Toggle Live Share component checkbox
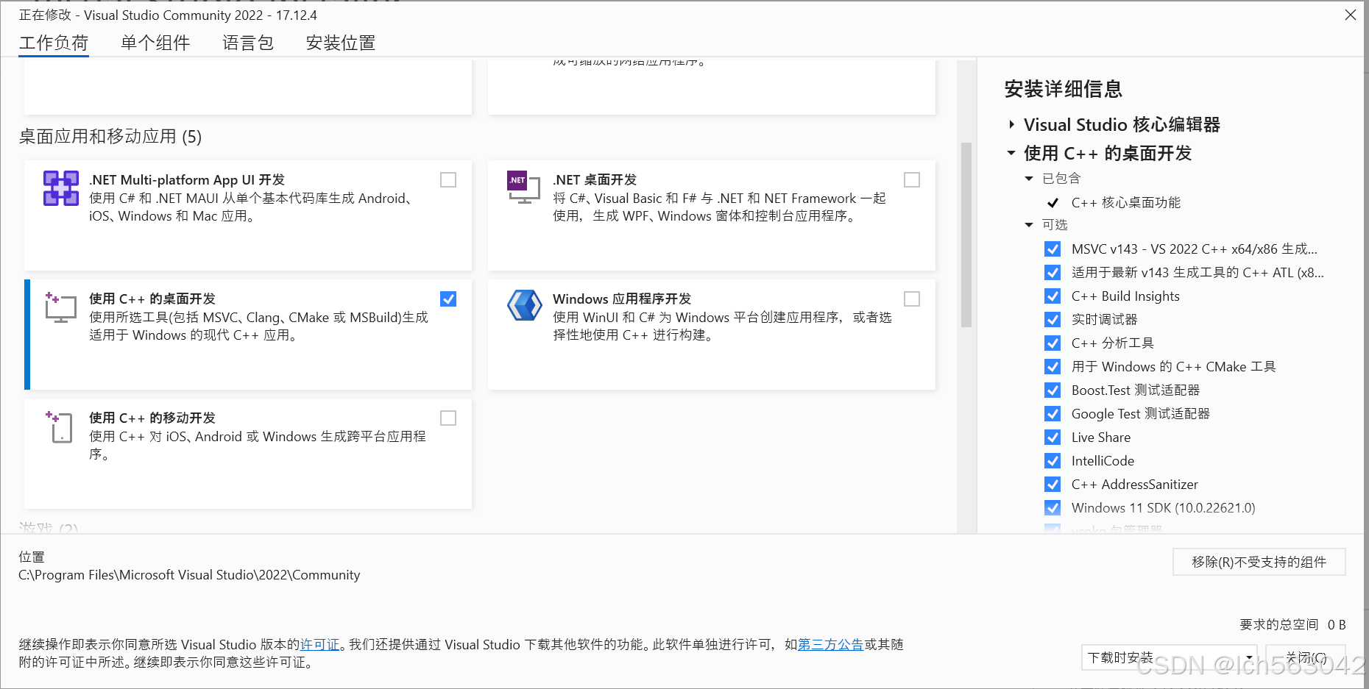This screenshot has width=1369, height=689. (x=1053, y=438)
